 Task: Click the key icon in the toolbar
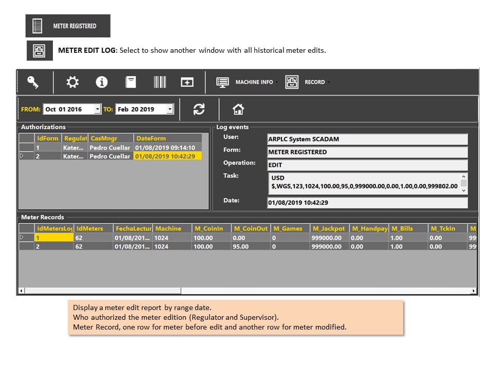(33, 82)
